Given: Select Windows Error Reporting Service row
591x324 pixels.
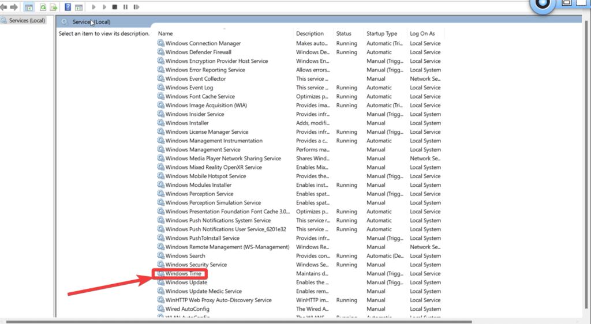Looking at the screenshot, I should [205, 70].
